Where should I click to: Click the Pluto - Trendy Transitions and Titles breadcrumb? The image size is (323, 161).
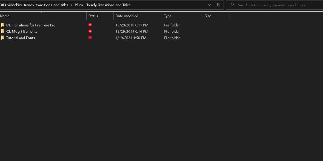[x=103, y=5]
